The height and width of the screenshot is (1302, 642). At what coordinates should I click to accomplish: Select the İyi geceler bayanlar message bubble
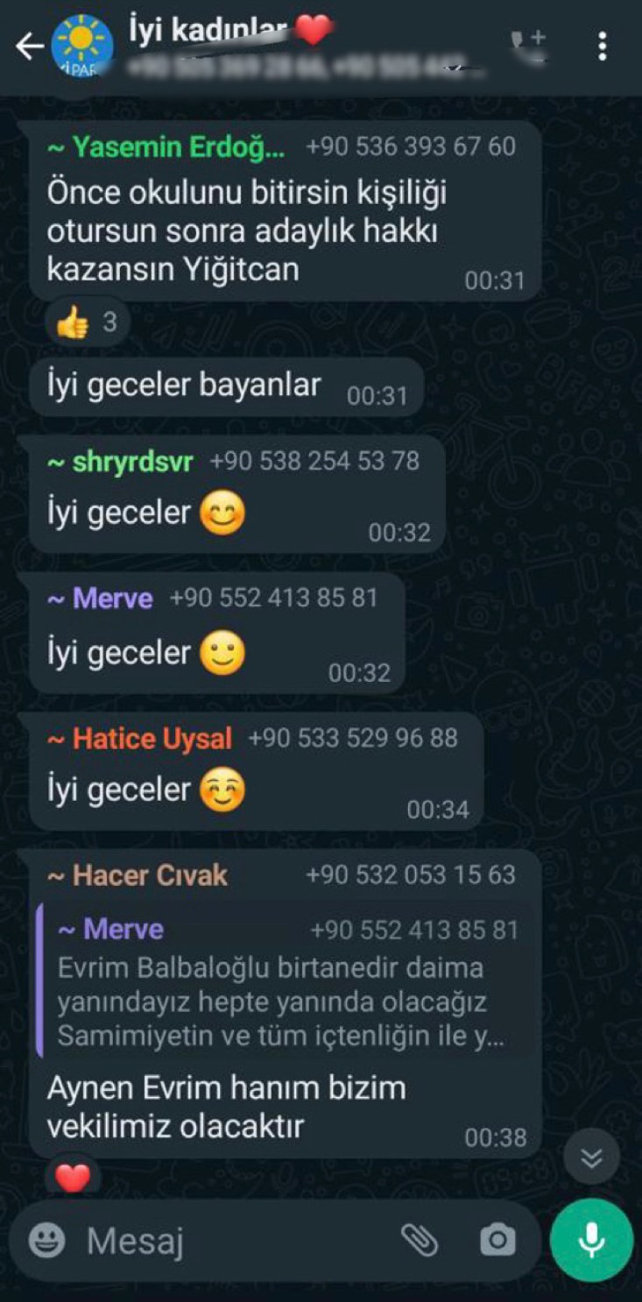(227, 386)
